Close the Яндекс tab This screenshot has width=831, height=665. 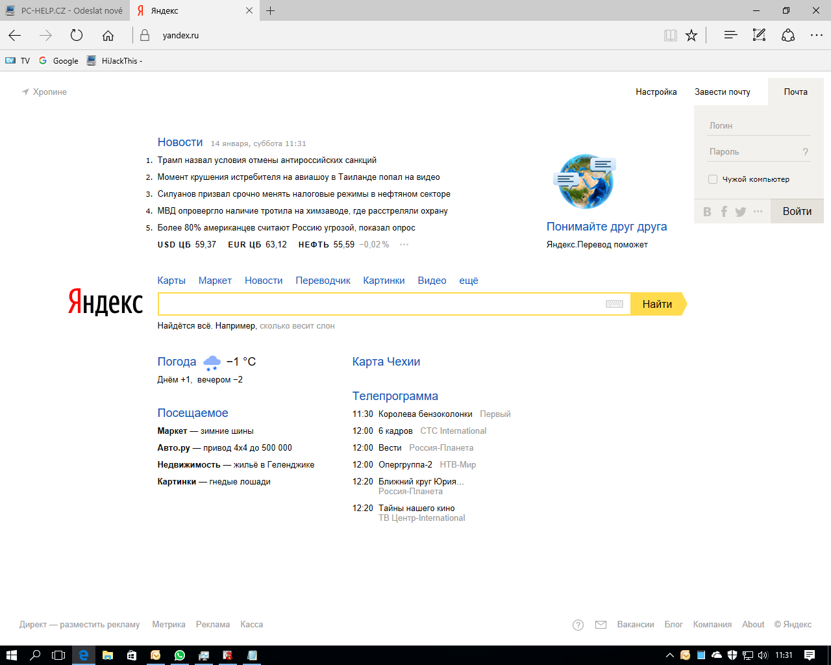pos(249,10)
